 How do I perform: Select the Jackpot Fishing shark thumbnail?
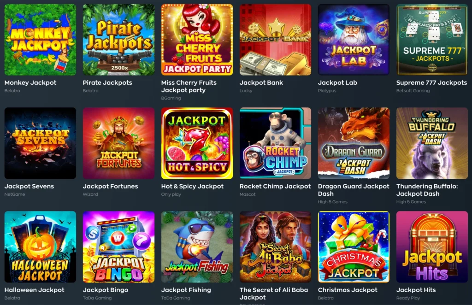coord(197,247)
